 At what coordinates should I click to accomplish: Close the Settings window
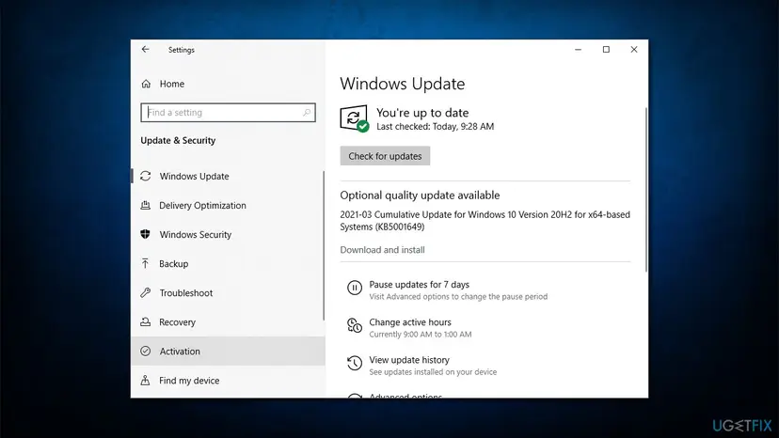(x=634, y=49)
